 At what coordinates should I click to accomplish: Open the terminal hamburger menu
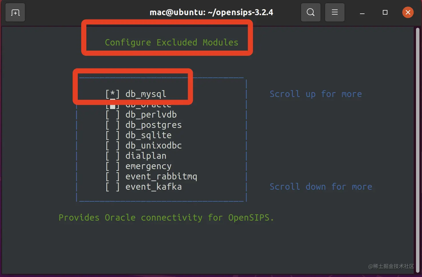[x=335, y=12]
